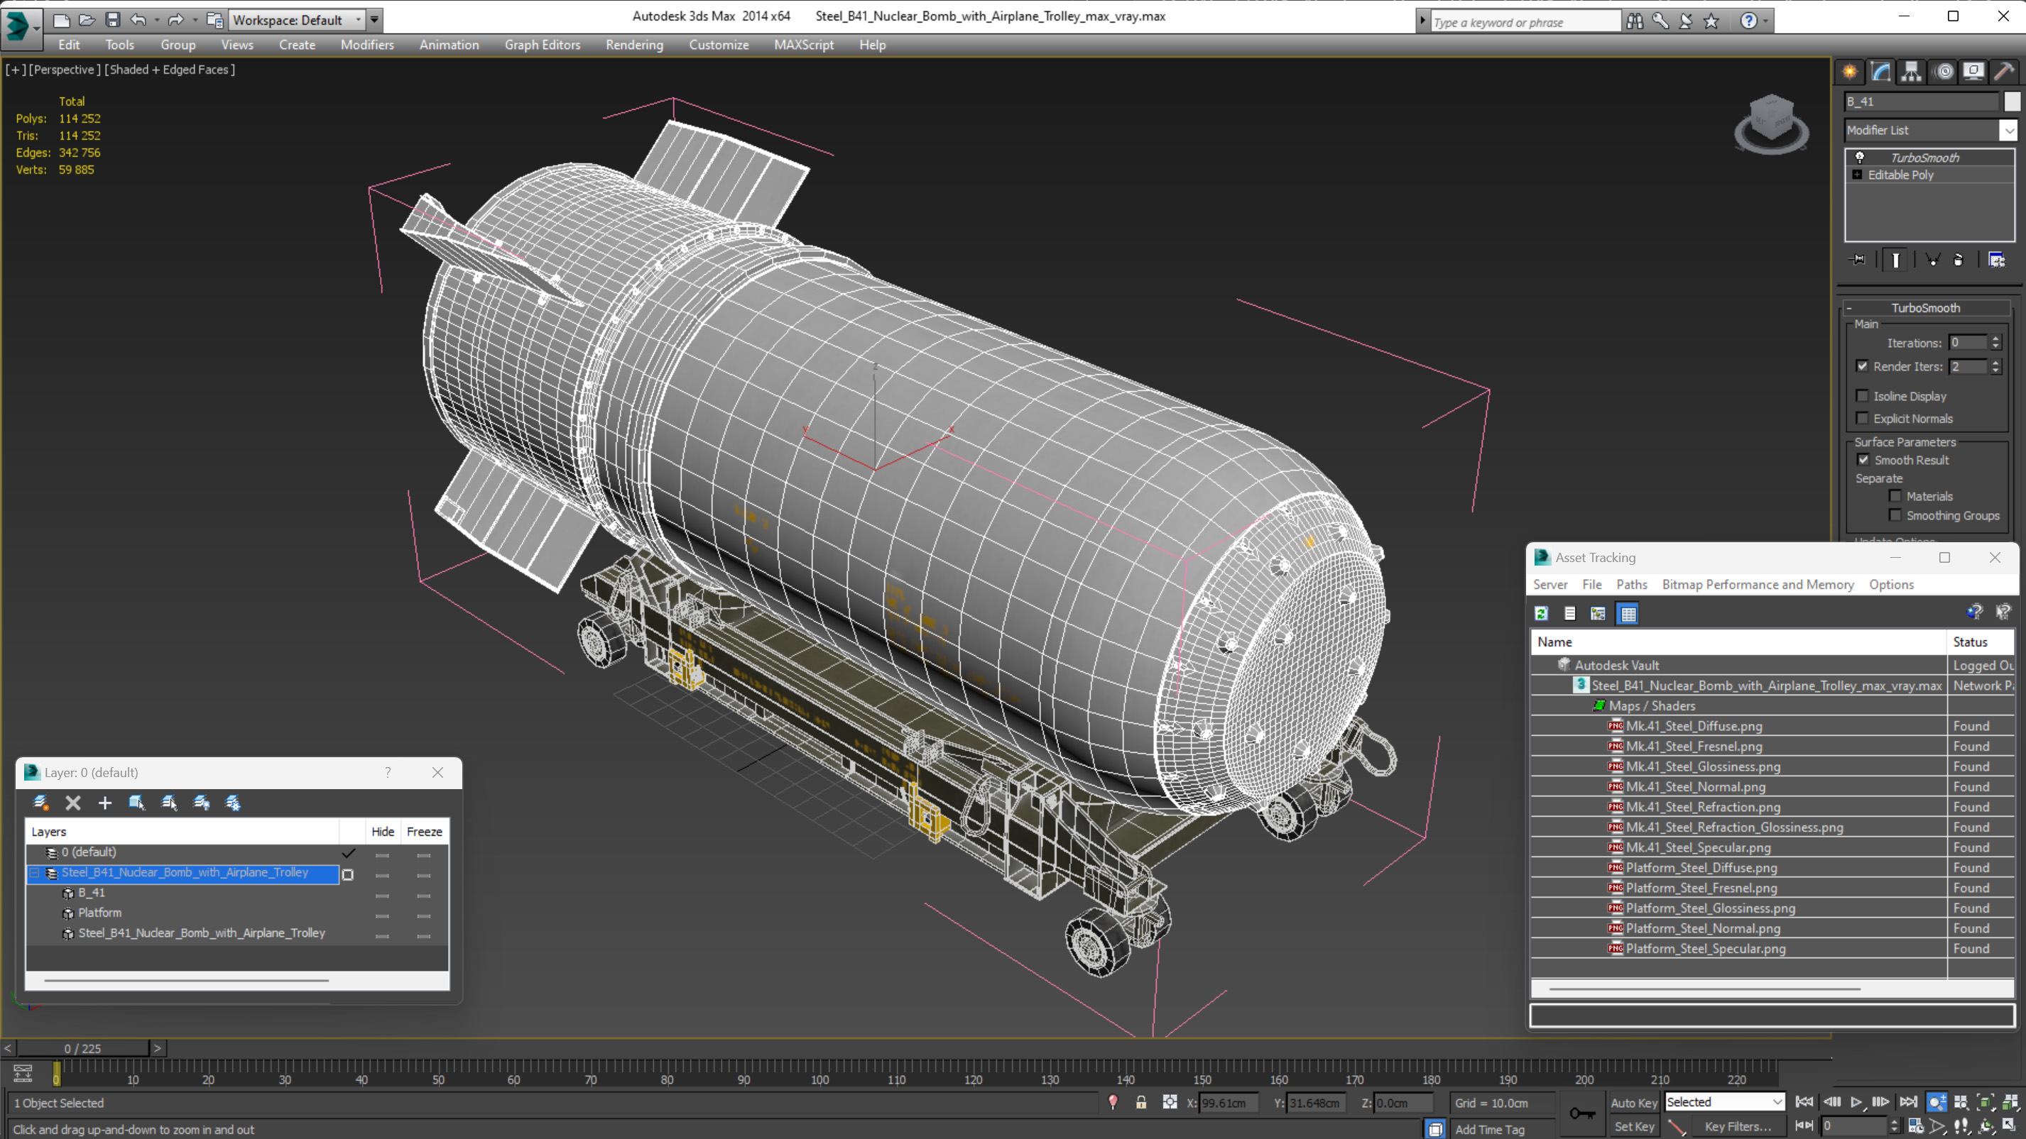
Task: Click Highlight Selected Objects' Layers icon
Action: coord(169,803)
